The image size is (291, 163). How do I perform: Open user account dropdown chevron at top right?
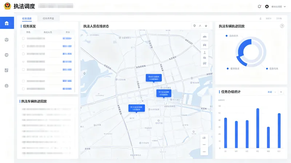pos(285,7)
